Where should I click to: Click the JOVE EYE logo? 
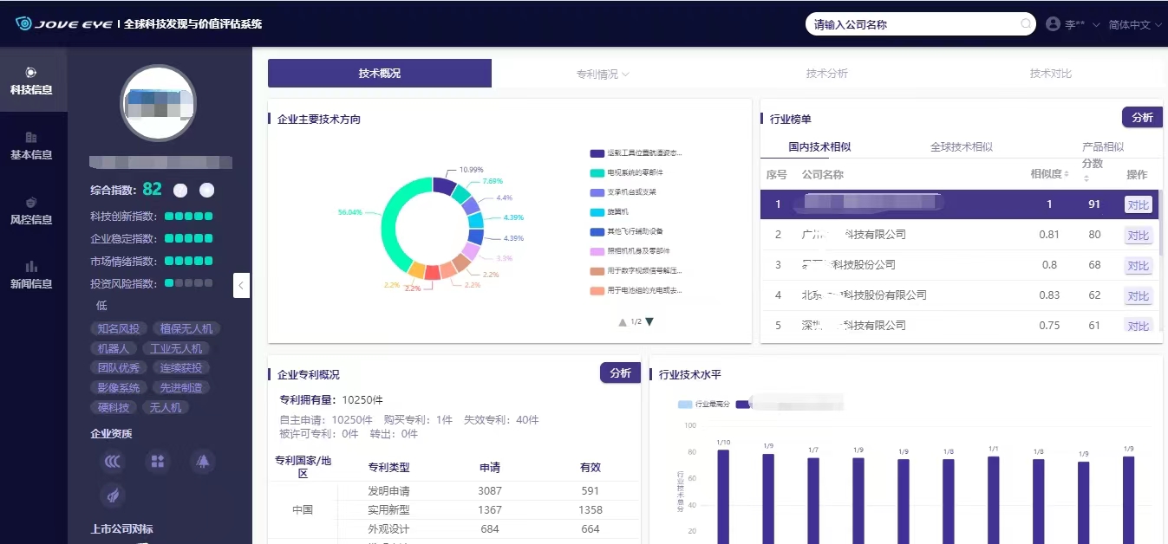(x=63, y=24)
